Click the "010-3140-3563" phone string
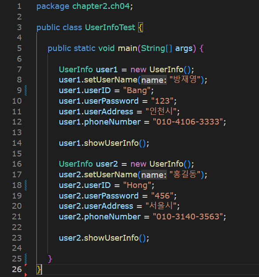The image size is (259, 277). point(188,217)
